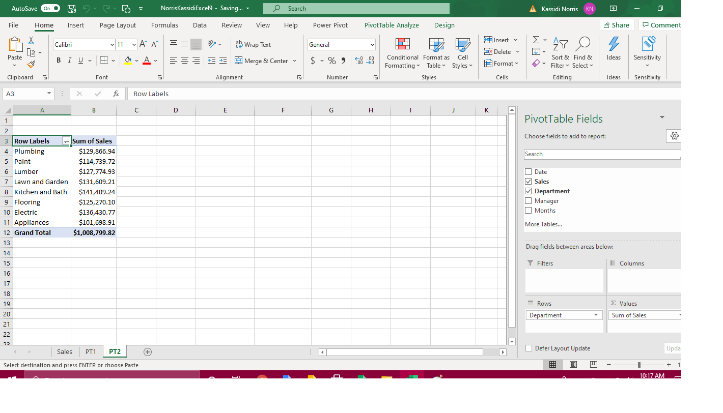Click the Increase Decimal icon
723x413 pixels.
pyautogui.click(x=358, y=61)
